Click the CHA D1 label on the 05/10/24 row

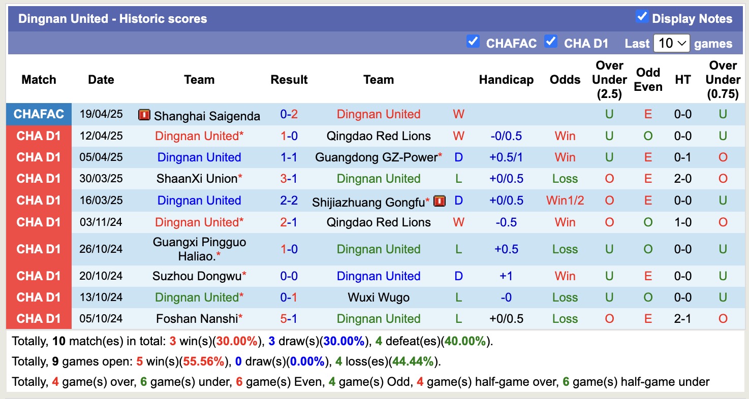pos(39,318)
